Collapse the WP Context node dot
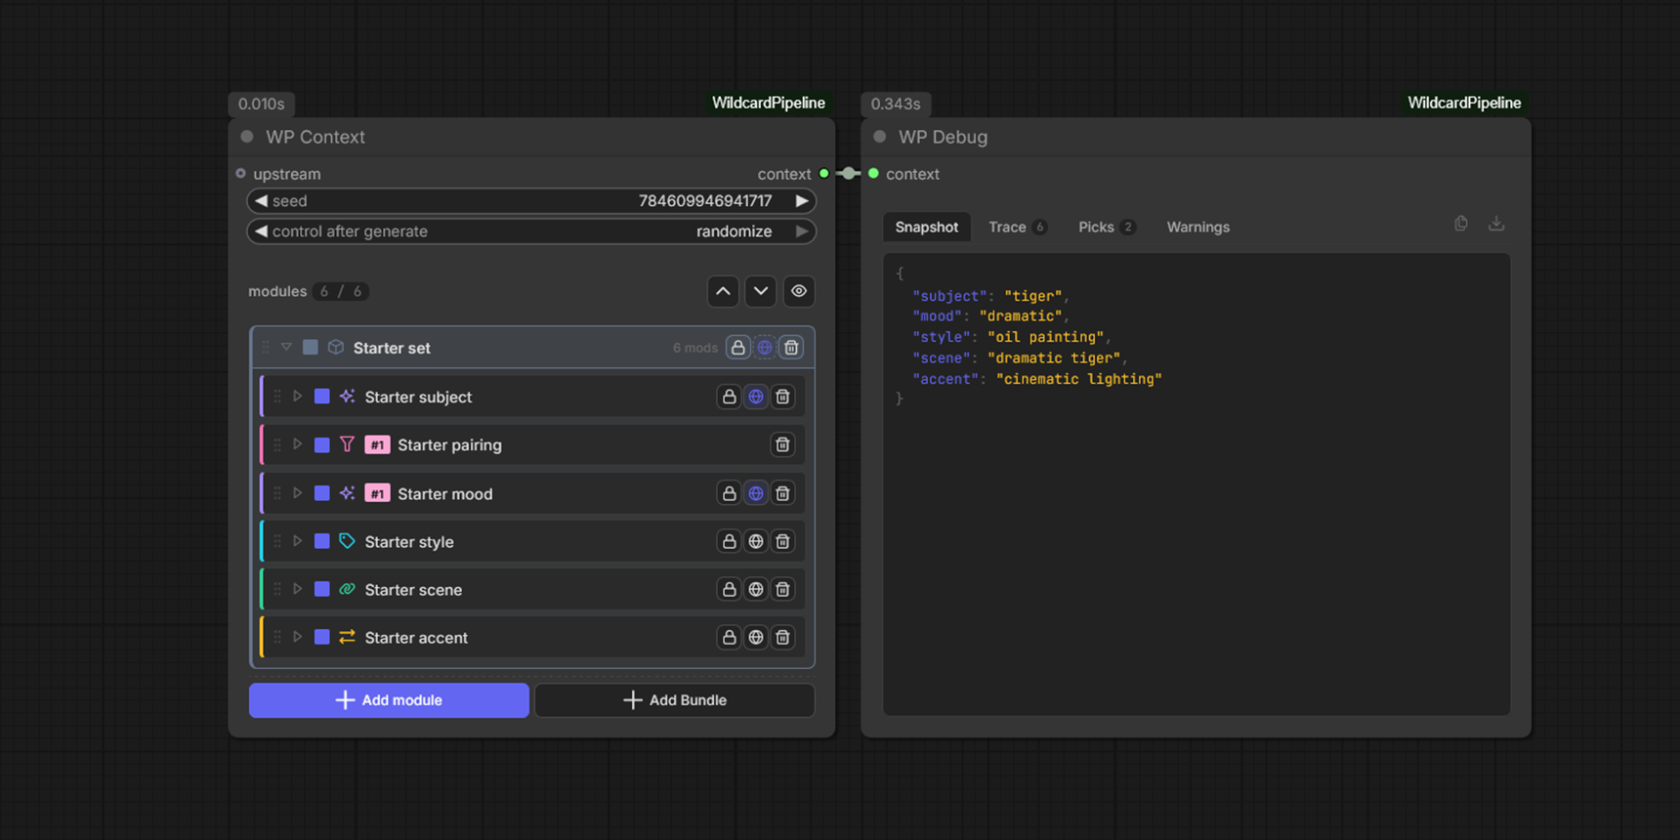This screenshot has height=840, width=1680. (x=247, y=137)
